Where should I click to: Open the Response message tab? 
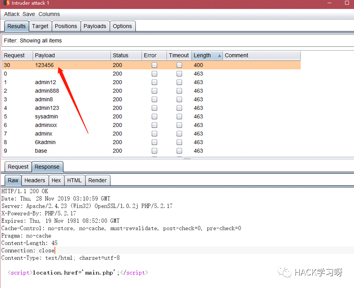click(x=47, y=167)
